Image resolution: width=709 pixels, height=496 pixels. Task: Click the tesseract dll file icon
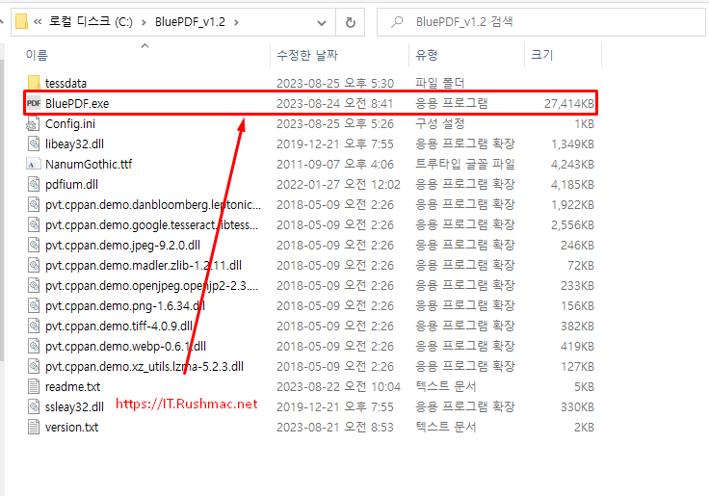click(34, 224)
